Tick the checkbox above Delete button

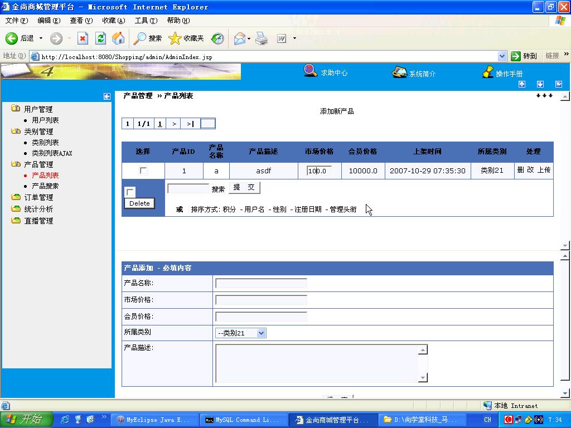(130, 192)
